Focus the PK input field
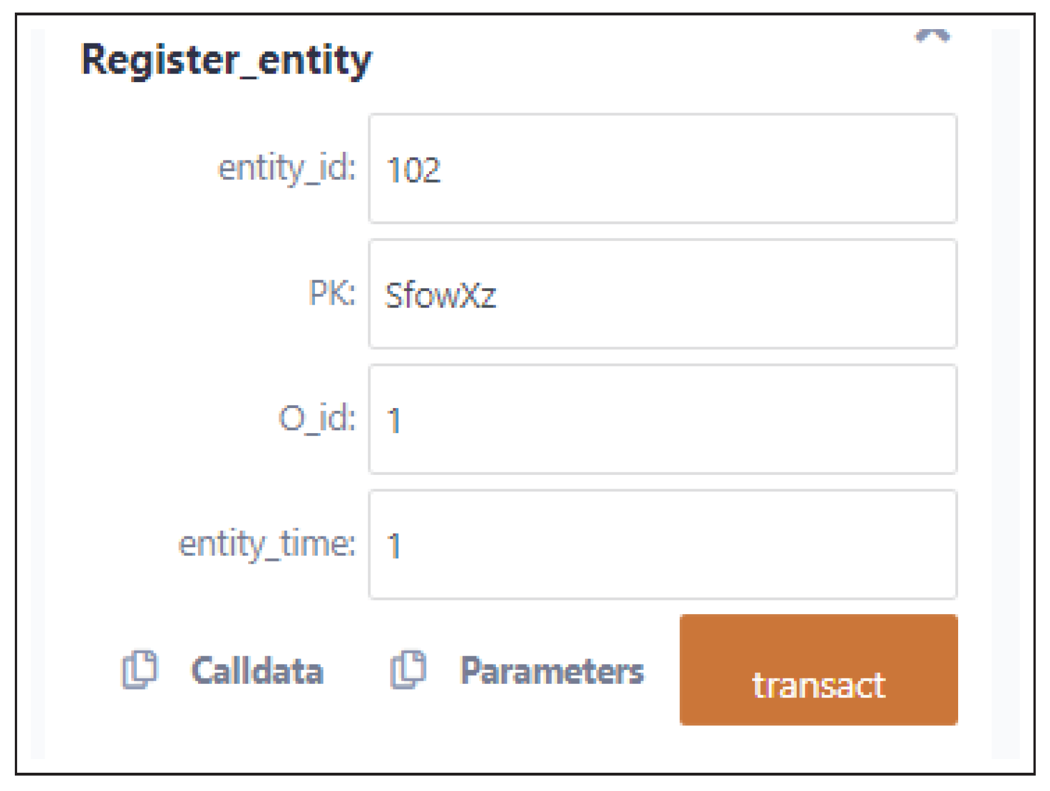The width and height of the screenshot is (1050, 791). point(662,294)
